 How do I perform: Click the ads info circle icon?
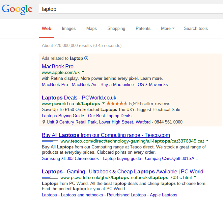[86, 58]
